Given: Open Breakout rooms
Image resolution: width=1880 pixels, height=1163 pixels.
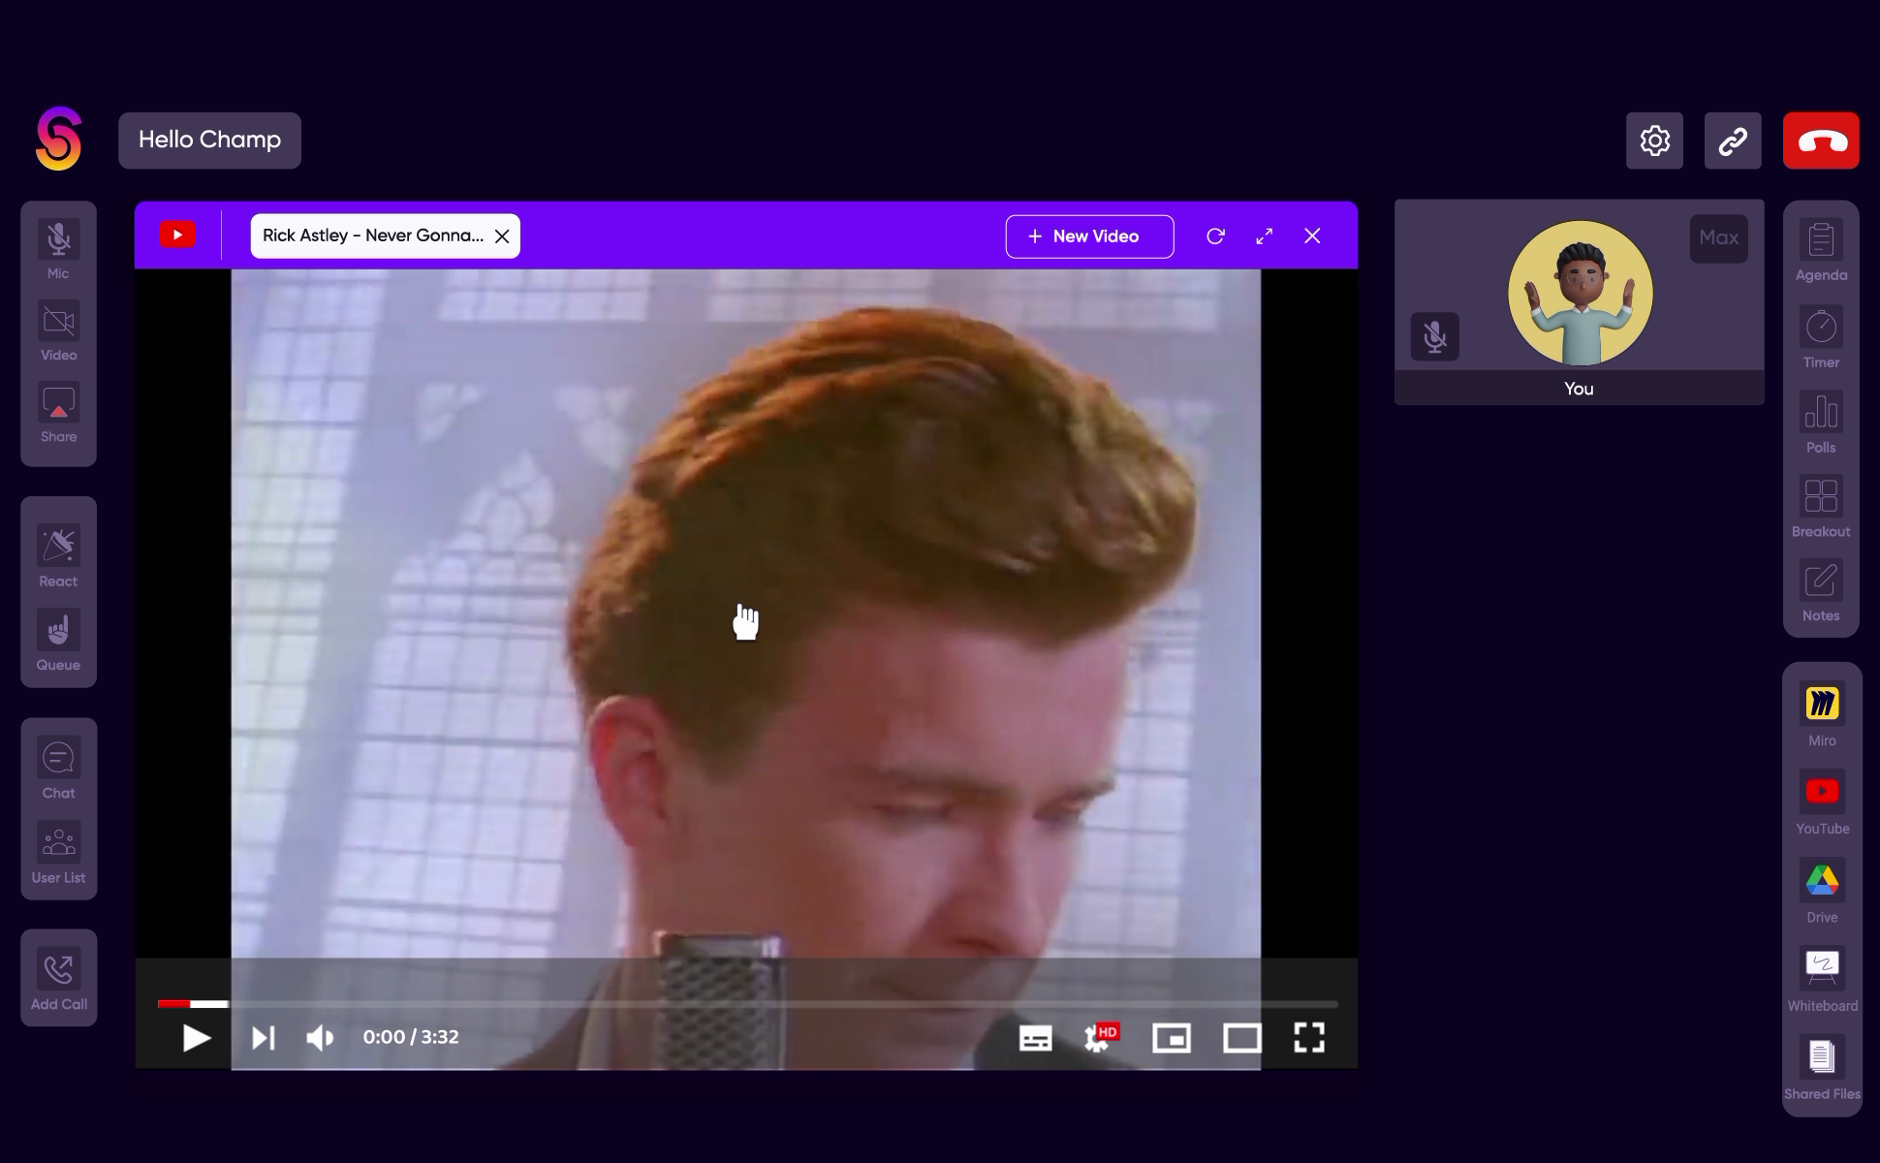Looking at the screenshot, I should point(1821,507).
